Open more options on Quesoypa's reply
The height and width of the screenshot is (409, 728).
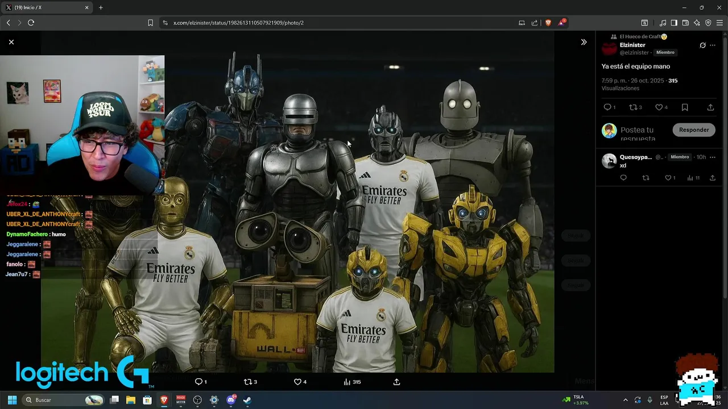pos(713,157)
